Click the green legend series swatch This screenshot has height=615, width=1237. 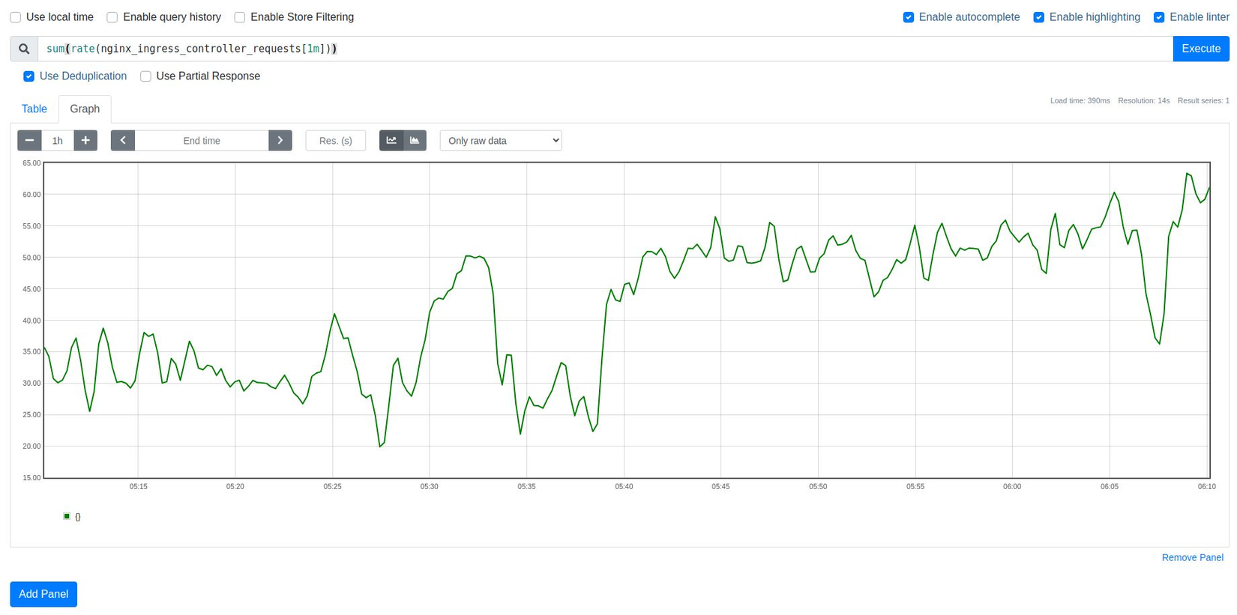pos(67,516)
